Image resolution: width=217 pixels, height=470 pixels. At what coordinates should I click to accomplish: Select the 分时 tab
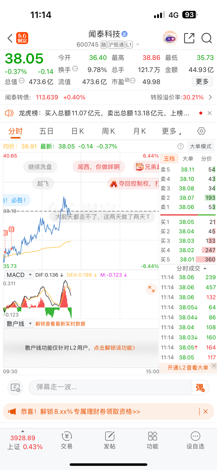point(16,131)
